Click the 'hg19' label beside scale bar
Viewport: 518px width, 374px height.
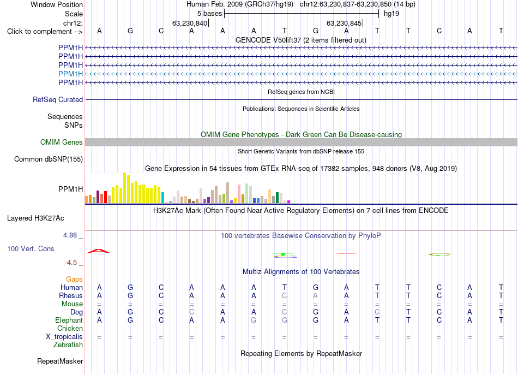click(391, 14)
